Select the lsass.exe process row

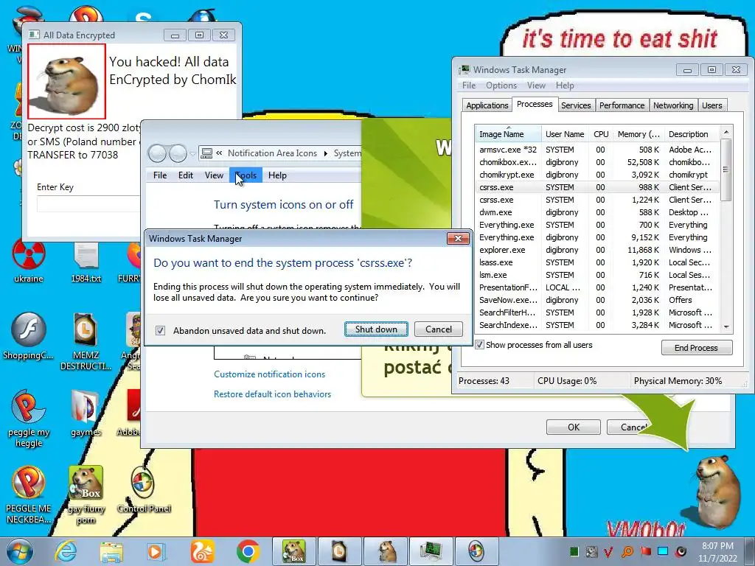coord(597,262)
